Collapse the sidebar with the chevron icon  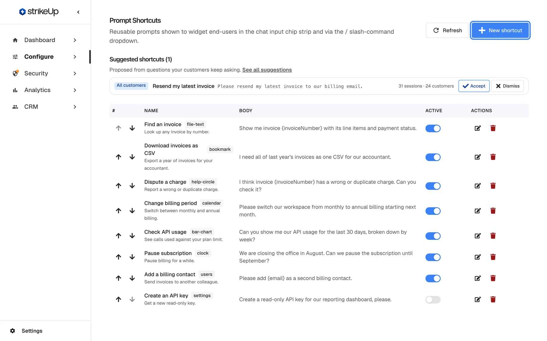pyautogui.click(x=78, y=12)
